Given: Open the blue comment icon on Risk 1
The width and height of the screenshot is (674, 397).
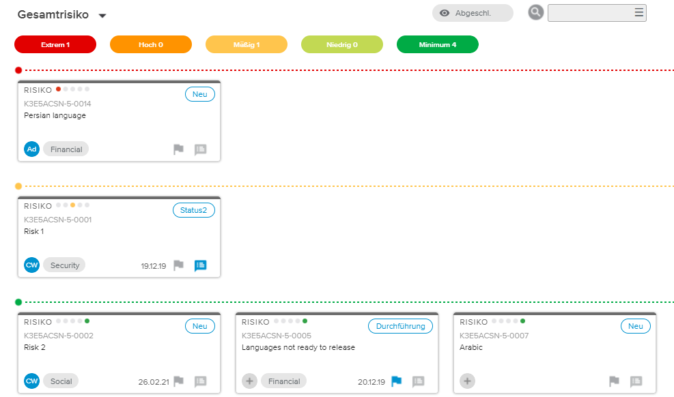Looking at the screenshot, I should click(x=200, y=265).
